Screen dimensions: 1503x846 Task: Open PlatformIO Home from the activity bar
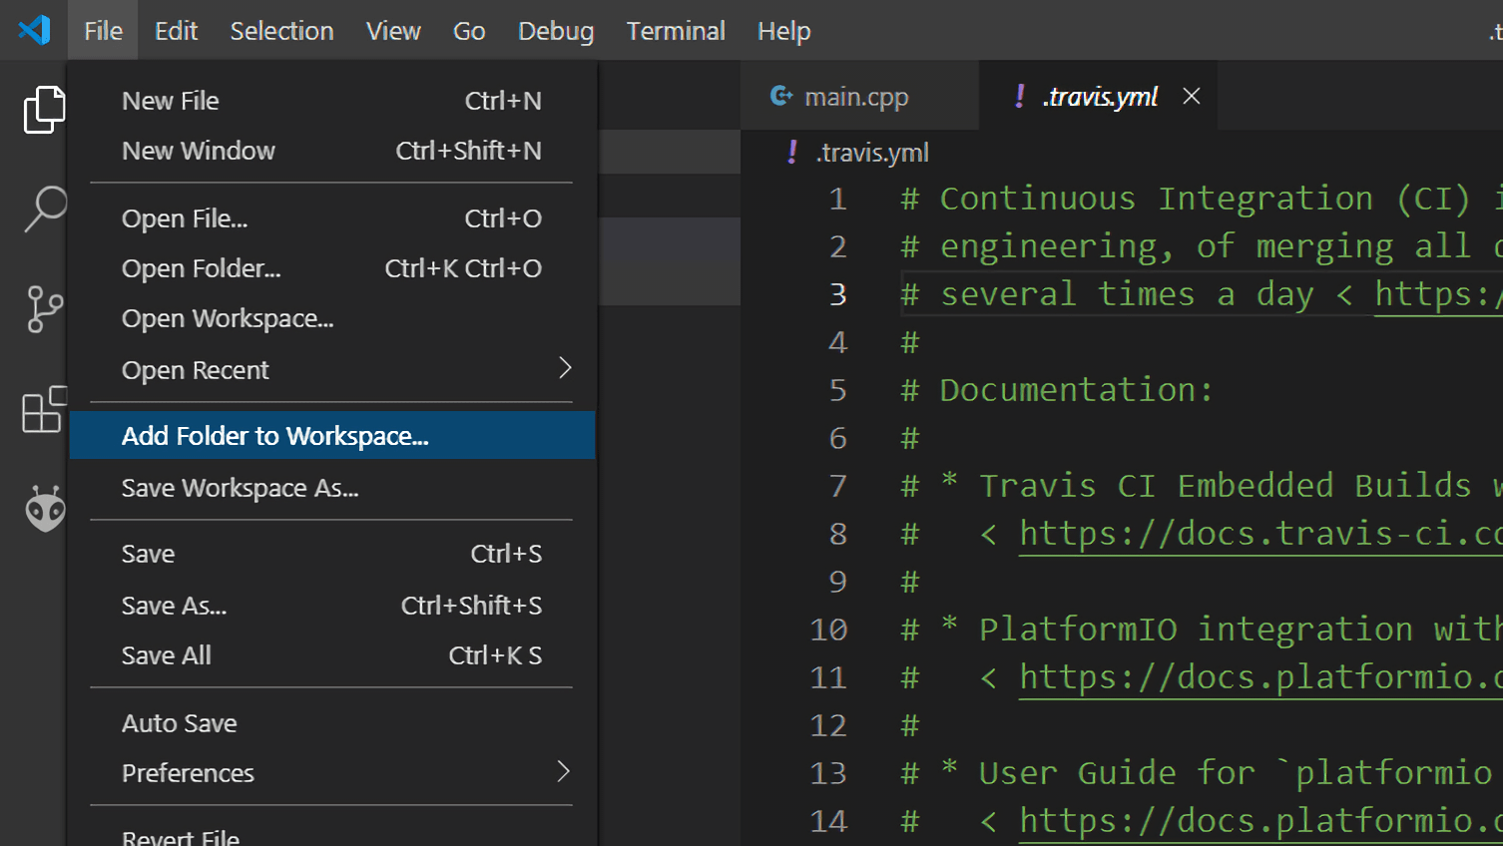click(42, 507)
